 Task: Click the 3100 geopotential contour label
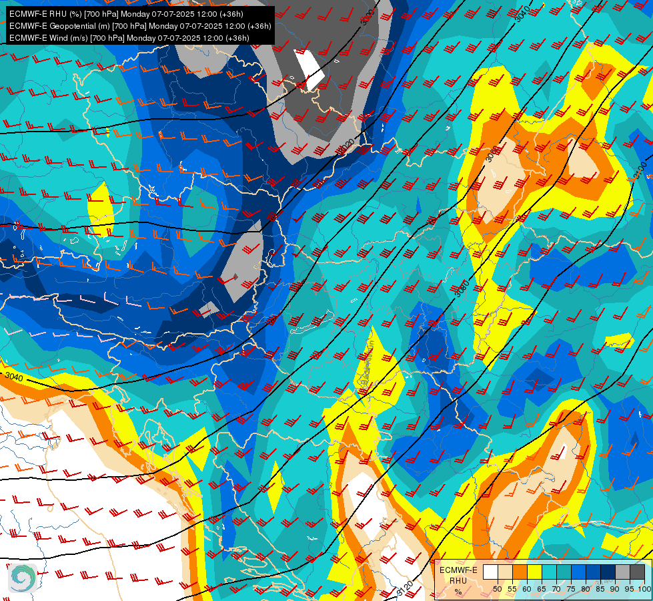tap(640, 170)
